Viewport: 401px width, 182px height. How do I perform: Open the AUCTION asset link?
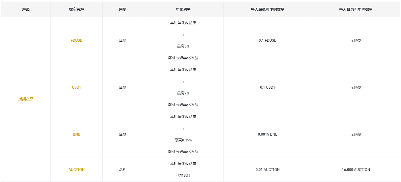click(77, 170)
